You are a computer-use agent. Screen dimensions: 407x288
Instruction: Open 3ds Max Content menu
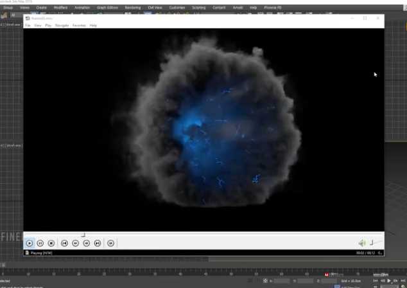(x=219, y=8)
